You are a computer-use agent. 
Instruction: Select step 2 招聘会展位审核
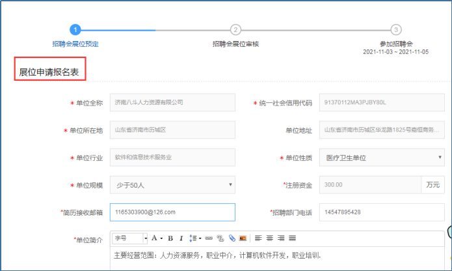[x=235, y=30]
